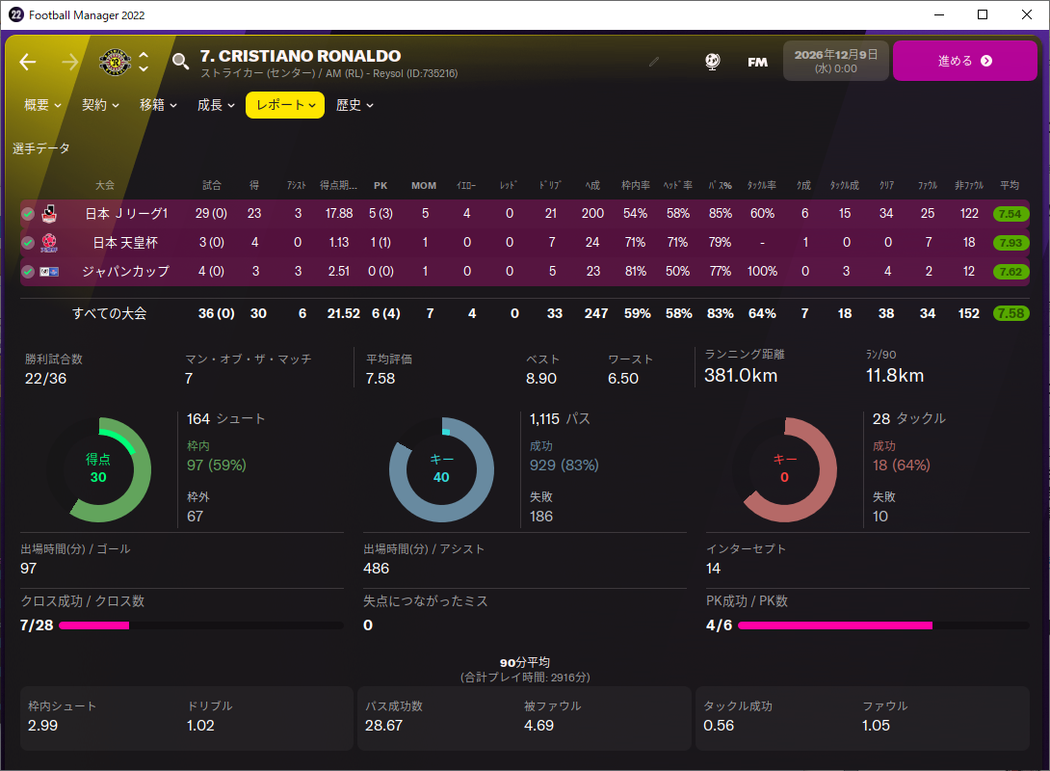The image size is (1050, 771).
Task: Toggle the 日本 天皇杯 row checkmark
Action: click(28, 243)
